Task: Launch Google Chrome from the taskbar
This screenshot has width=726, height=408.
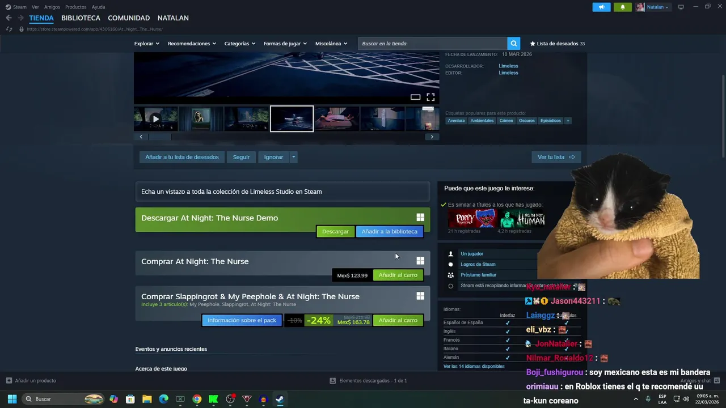Action: (197, 399)
